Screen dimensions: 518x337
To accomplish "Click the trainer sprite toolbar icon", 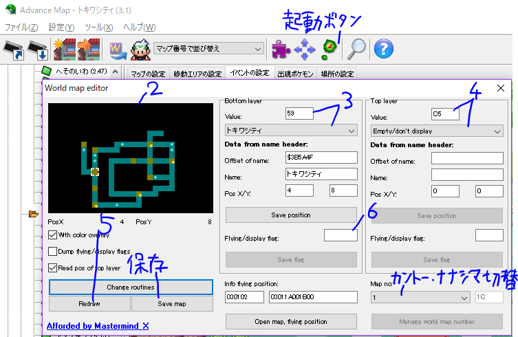I will click(x=141, y=50).
